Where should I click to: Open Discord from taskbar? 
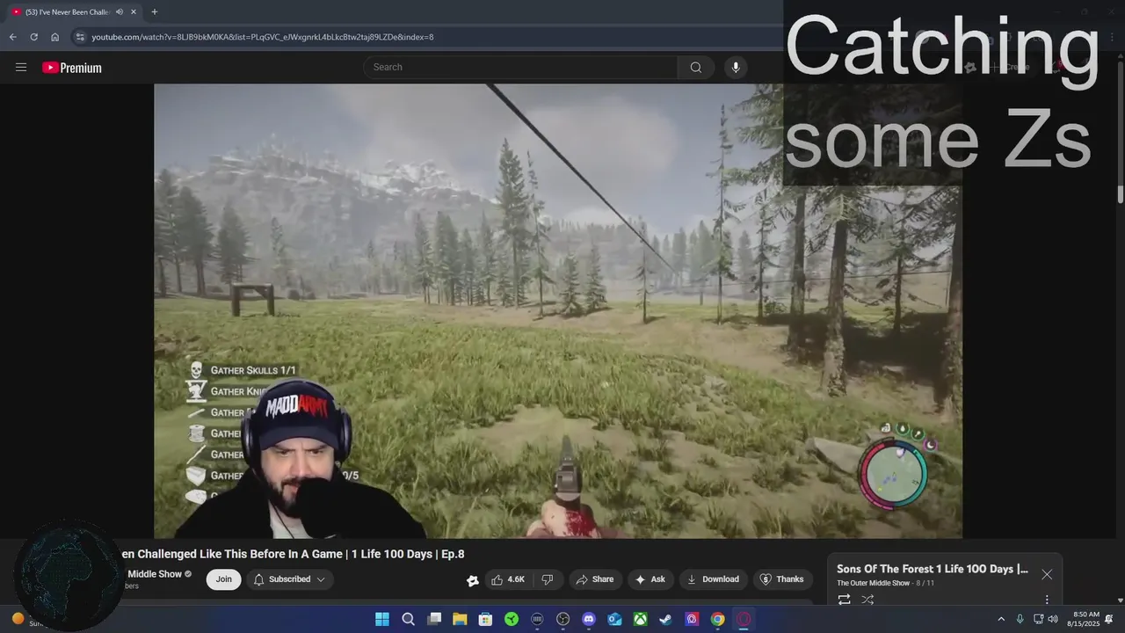pos(589,619)
